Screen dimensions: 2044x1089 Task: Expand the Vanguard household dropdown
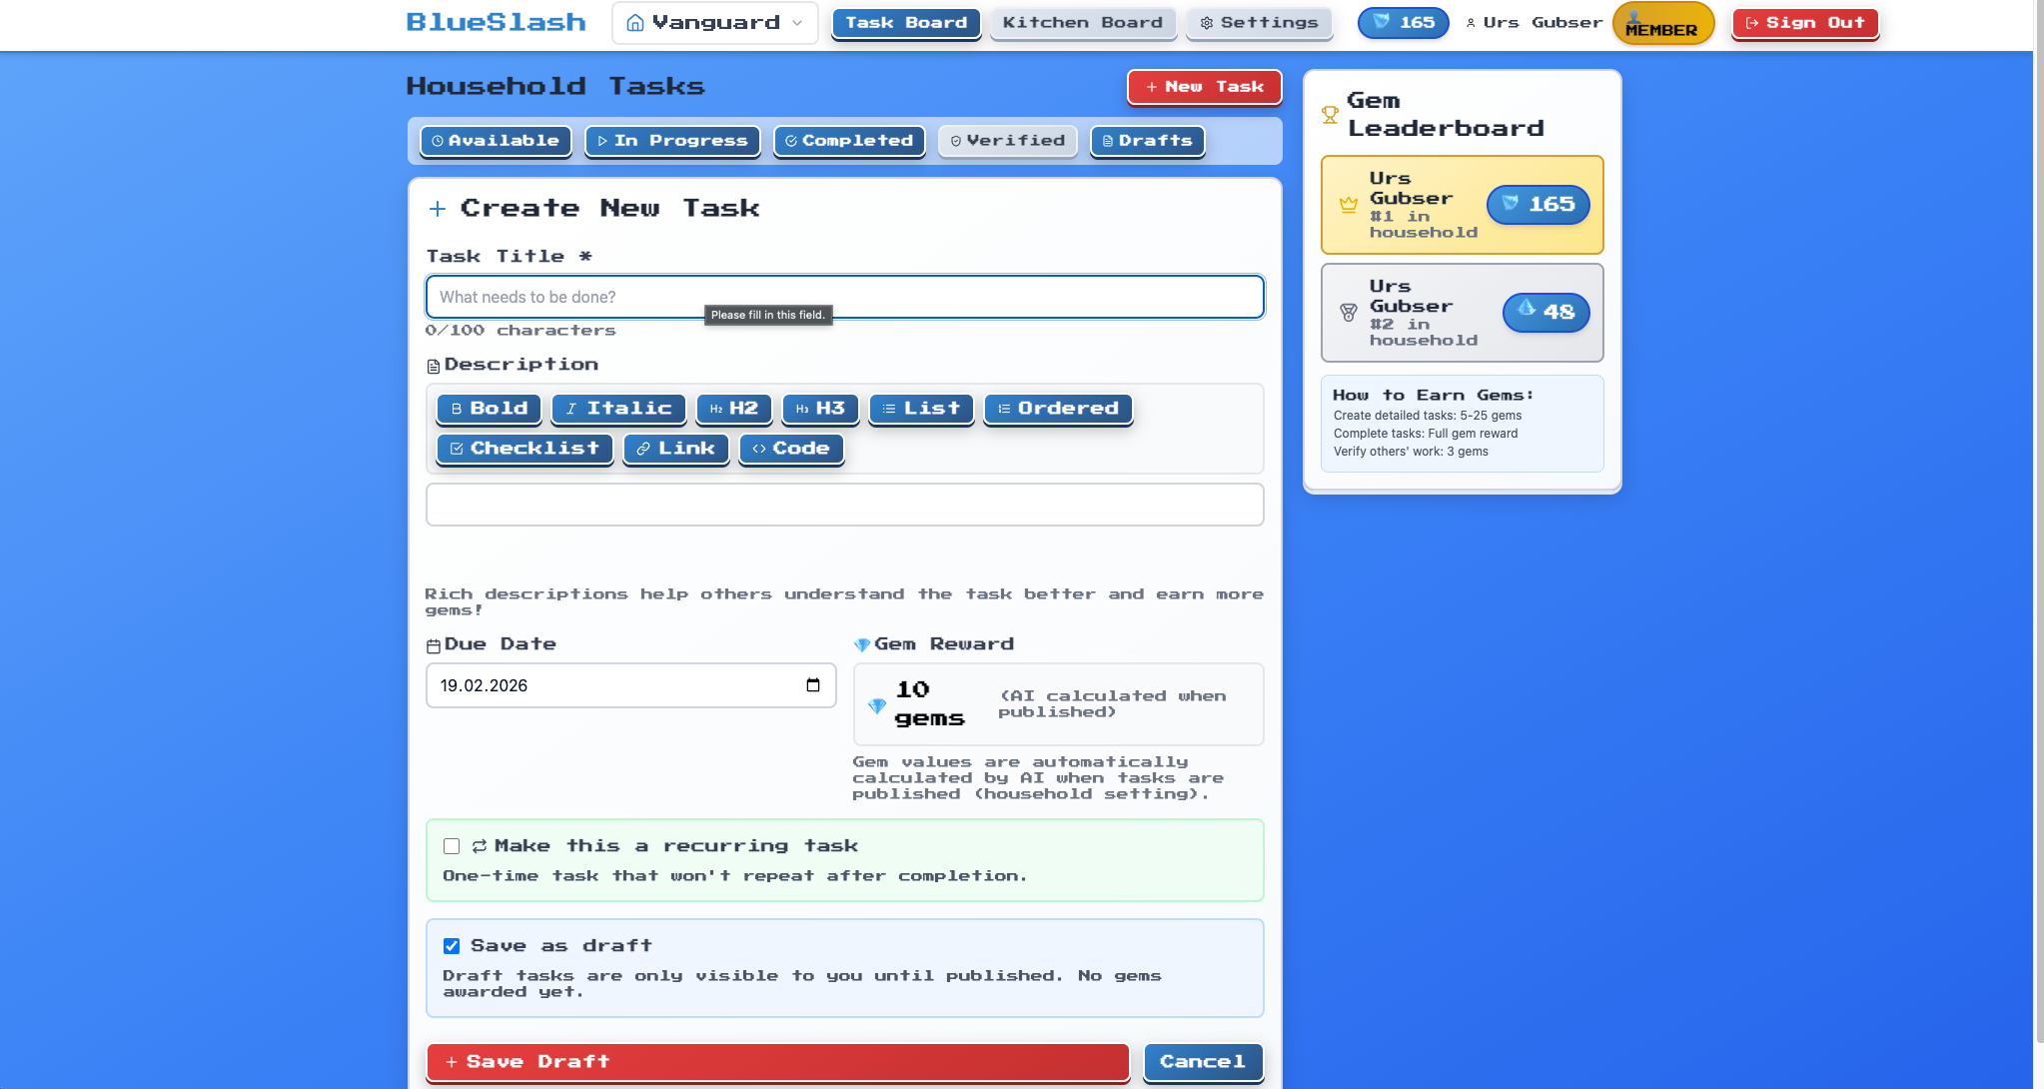point(714,22)
